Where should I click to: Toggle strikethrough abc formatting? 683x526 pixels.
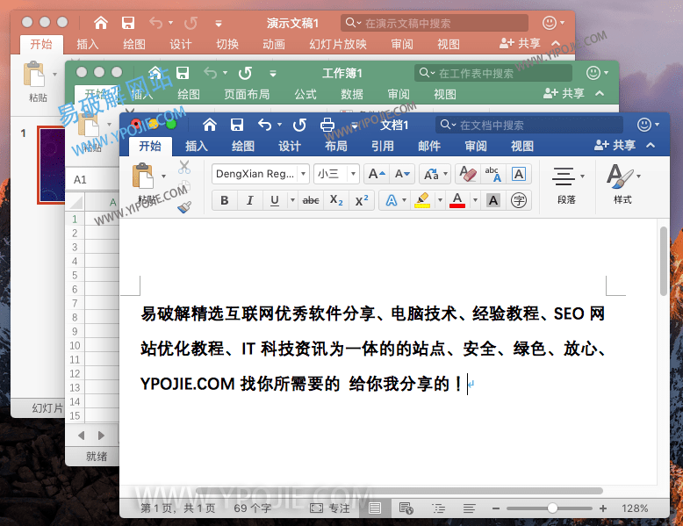point(311,200)
